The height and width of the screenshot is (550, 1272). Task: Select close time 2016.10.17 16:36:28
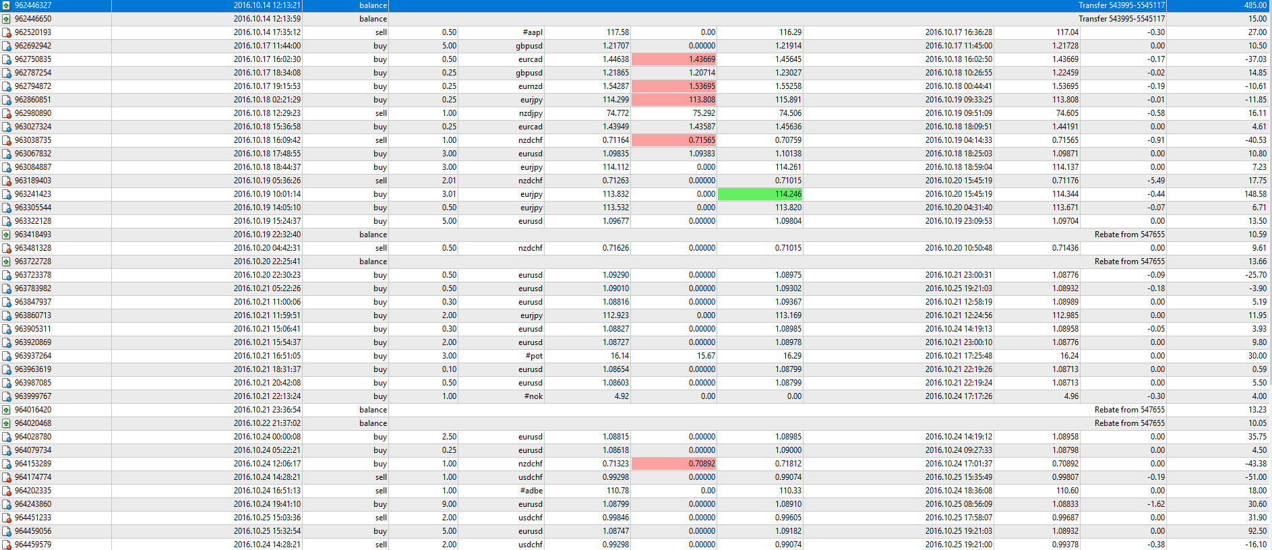(x=959, y=32)
